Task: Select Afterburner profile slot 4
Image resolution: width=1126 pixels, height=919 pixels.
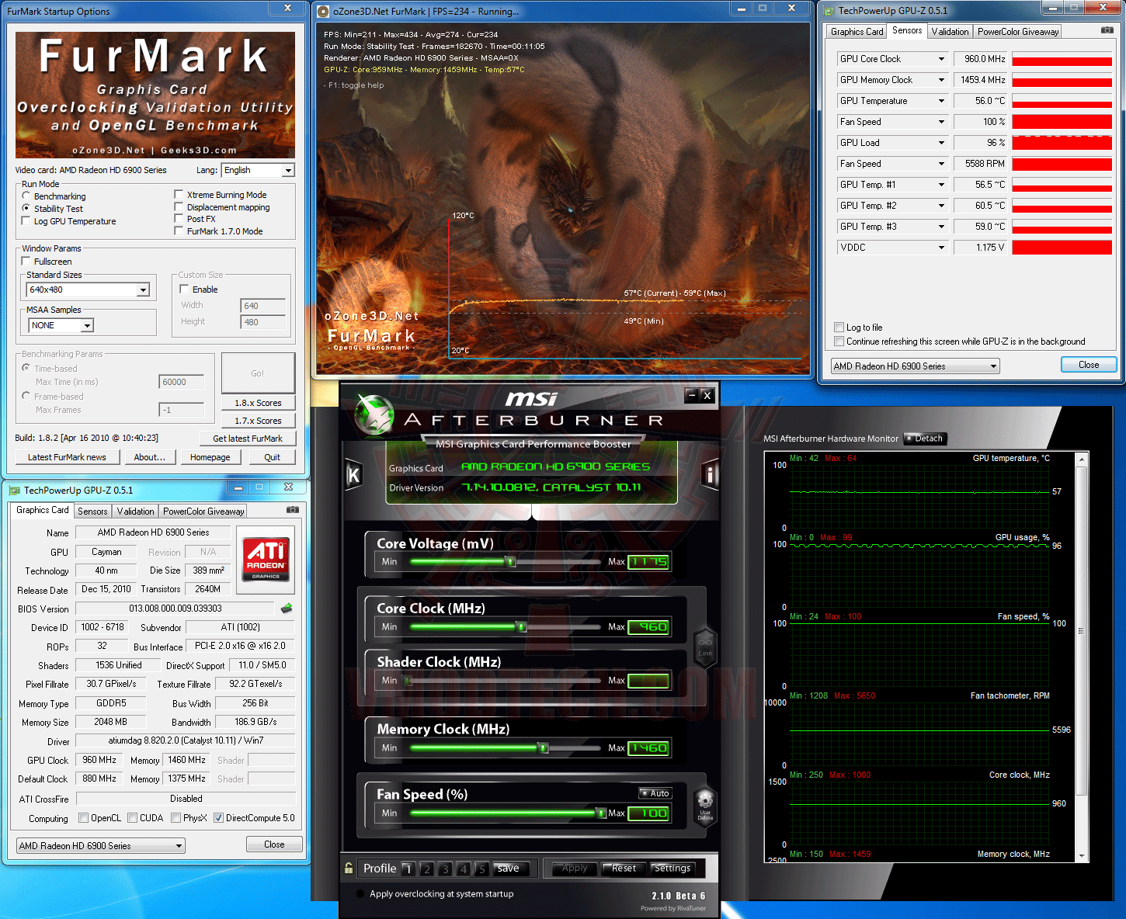Action: [x=464, y=869]
